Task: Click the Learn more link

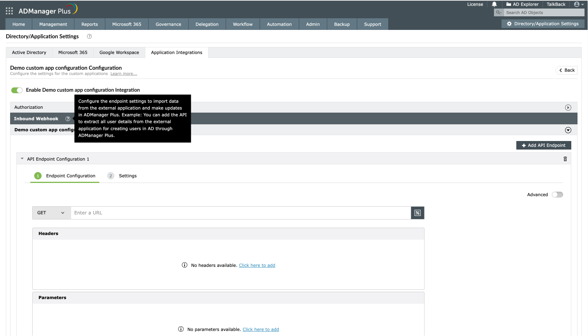Action: click(124, 73)
